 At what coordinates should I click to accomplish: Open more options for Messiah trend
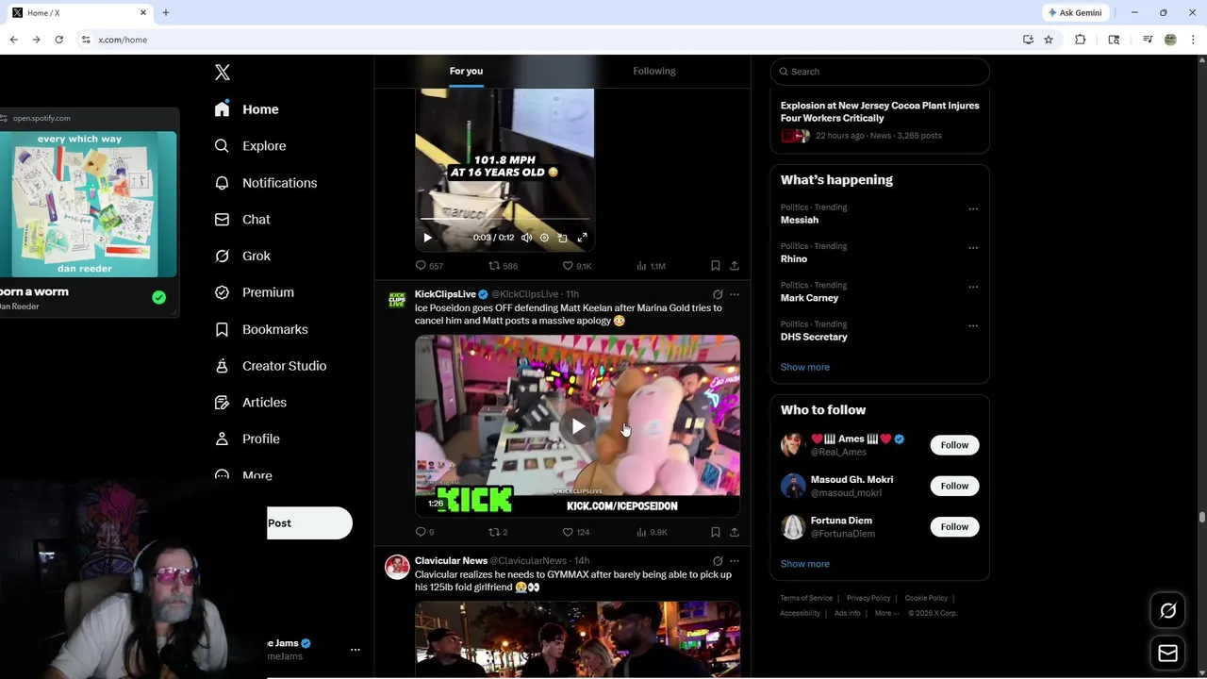tap(973, 209)
